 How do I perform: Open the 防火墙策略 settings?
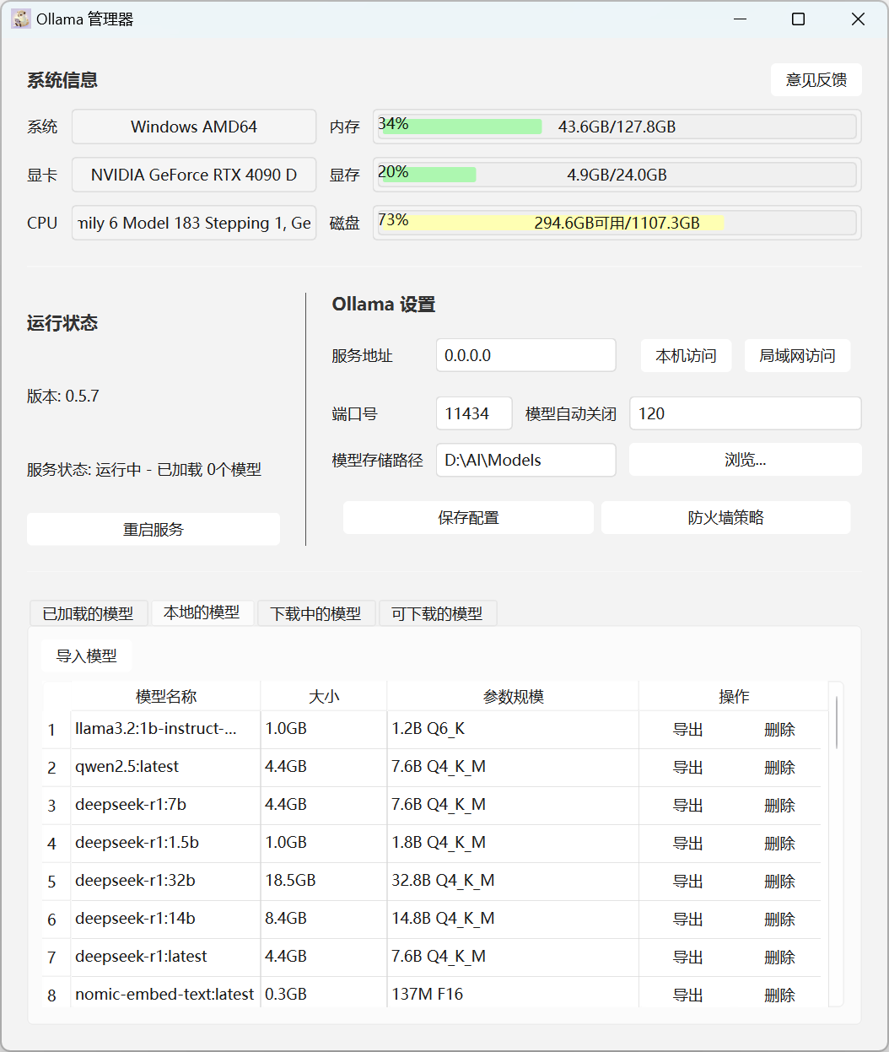(x=725, y=517)
